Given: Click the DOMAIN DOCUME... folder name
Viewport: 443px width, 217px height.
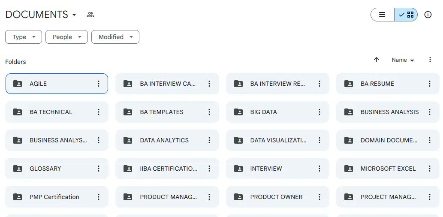Looking at the screenshot, I should pos(389,140).
